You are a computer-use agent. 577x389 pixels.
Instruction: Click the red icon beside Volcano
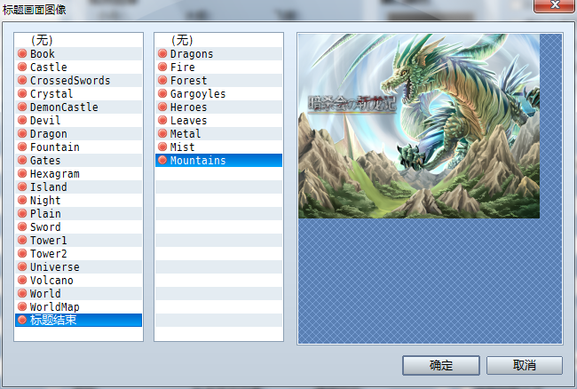(x=22, y=280)
